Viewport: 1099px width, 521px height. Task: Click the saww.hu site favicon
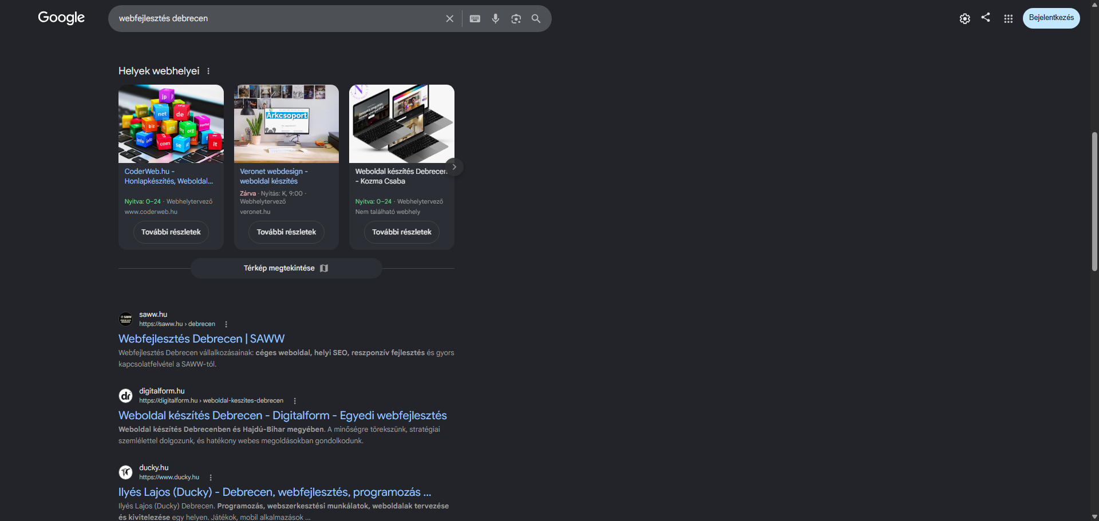(x=125, y=319)
